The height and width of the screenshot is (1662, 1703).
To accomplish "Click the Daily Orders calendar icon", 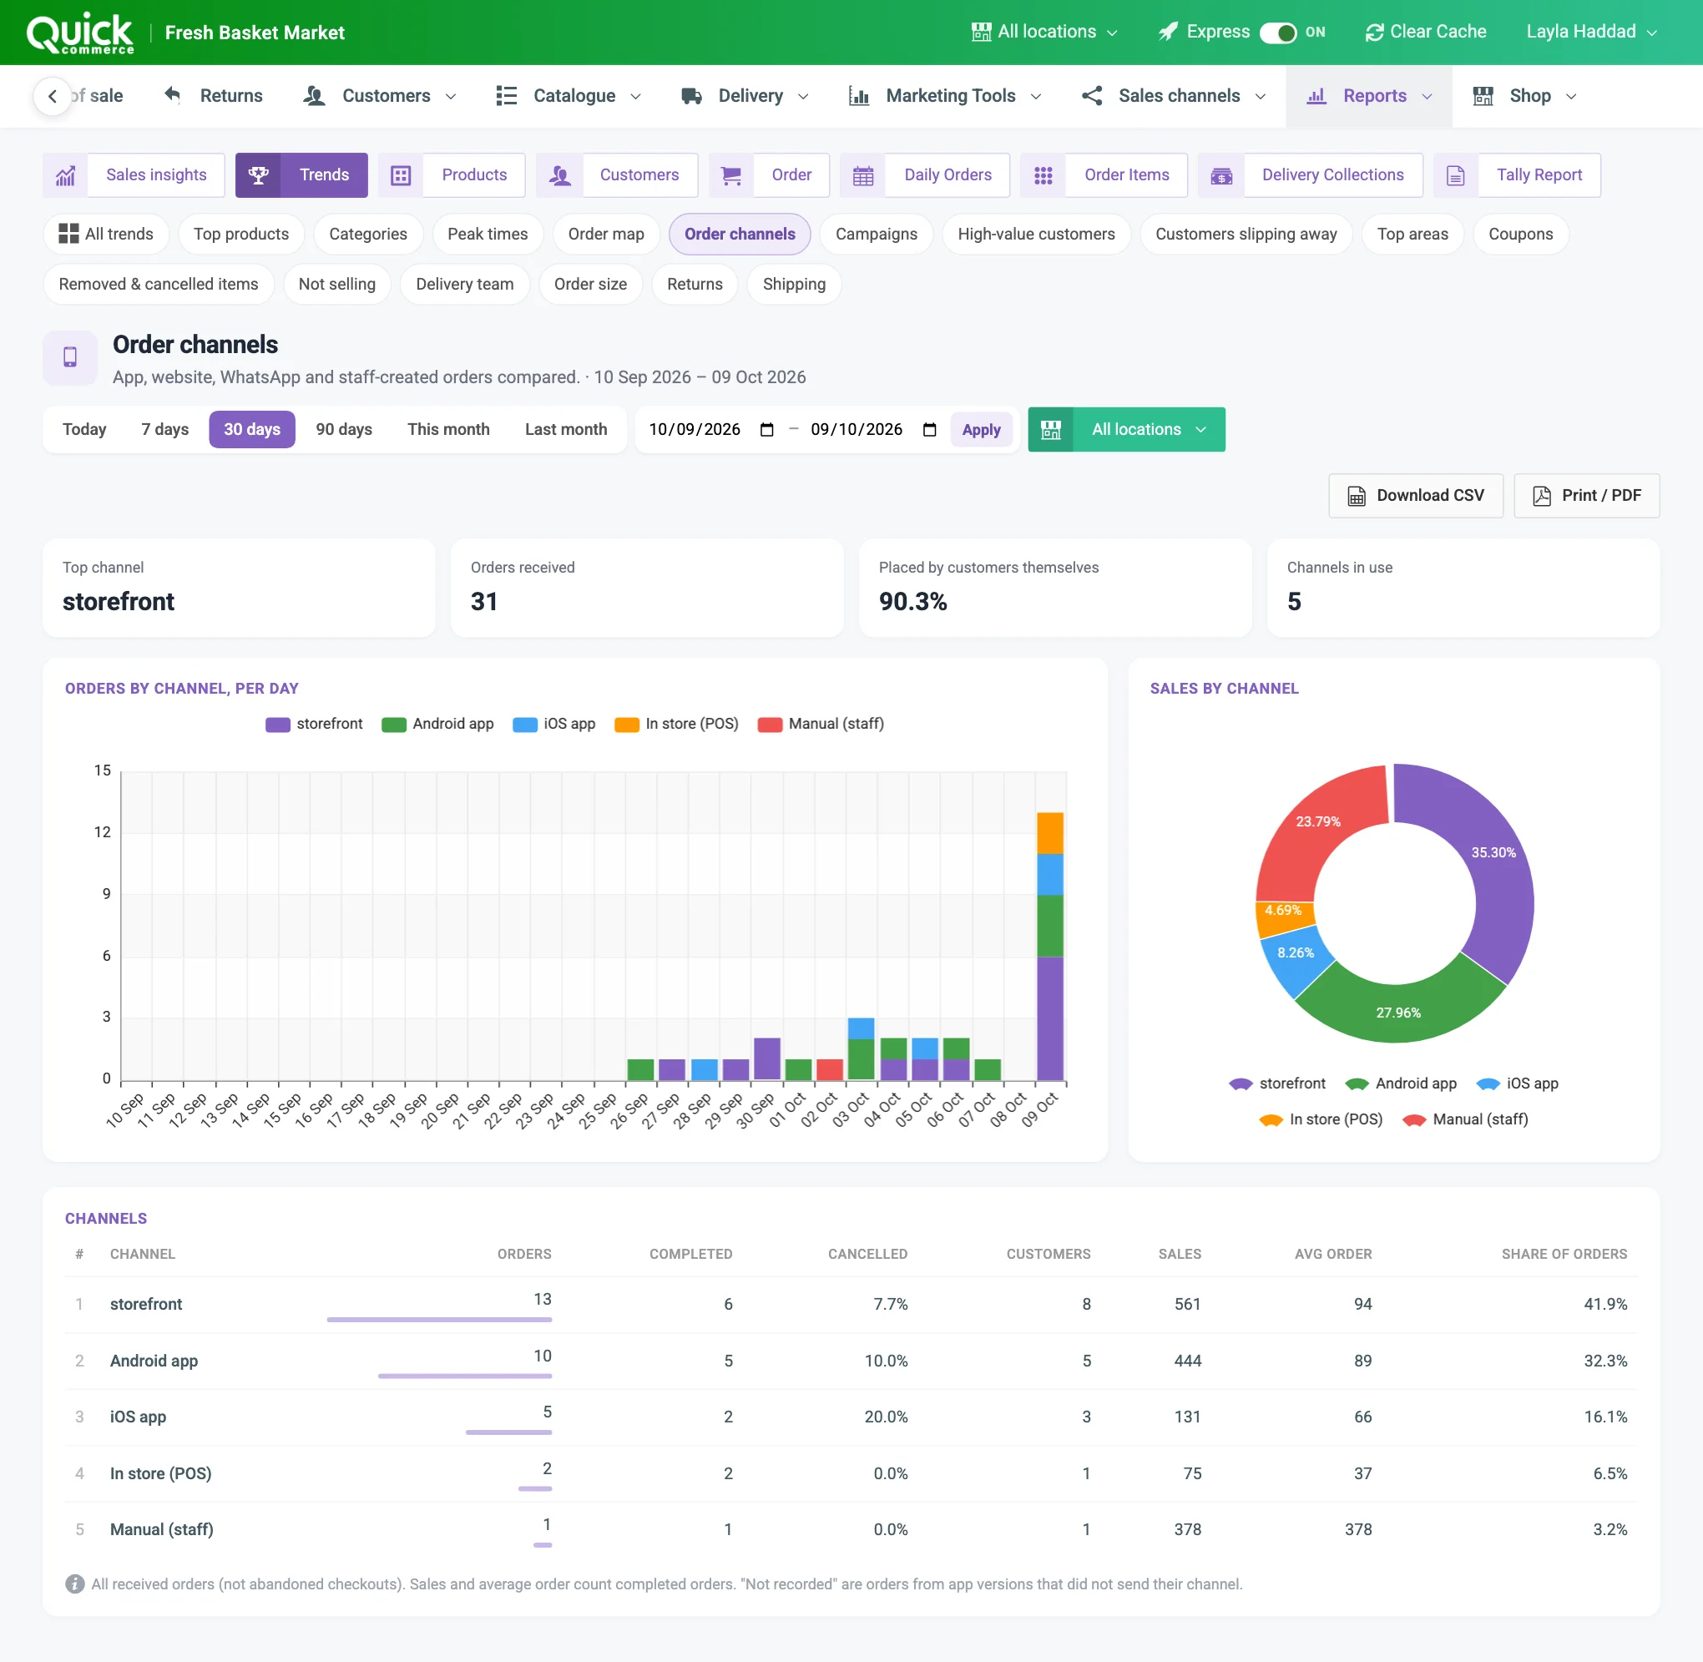I will 863,175.
